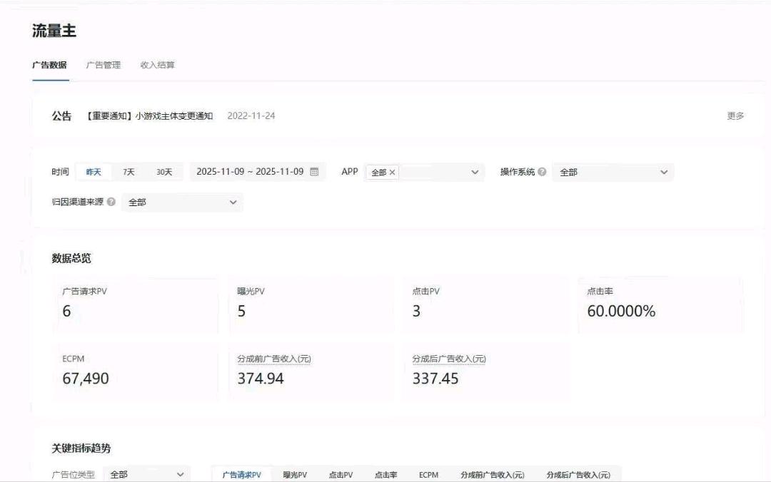Open the 小游戏主体变更通知 announcement

tap(148, 116)
